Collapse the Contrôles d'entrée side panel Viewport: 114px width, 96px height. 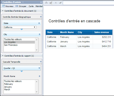41,2
